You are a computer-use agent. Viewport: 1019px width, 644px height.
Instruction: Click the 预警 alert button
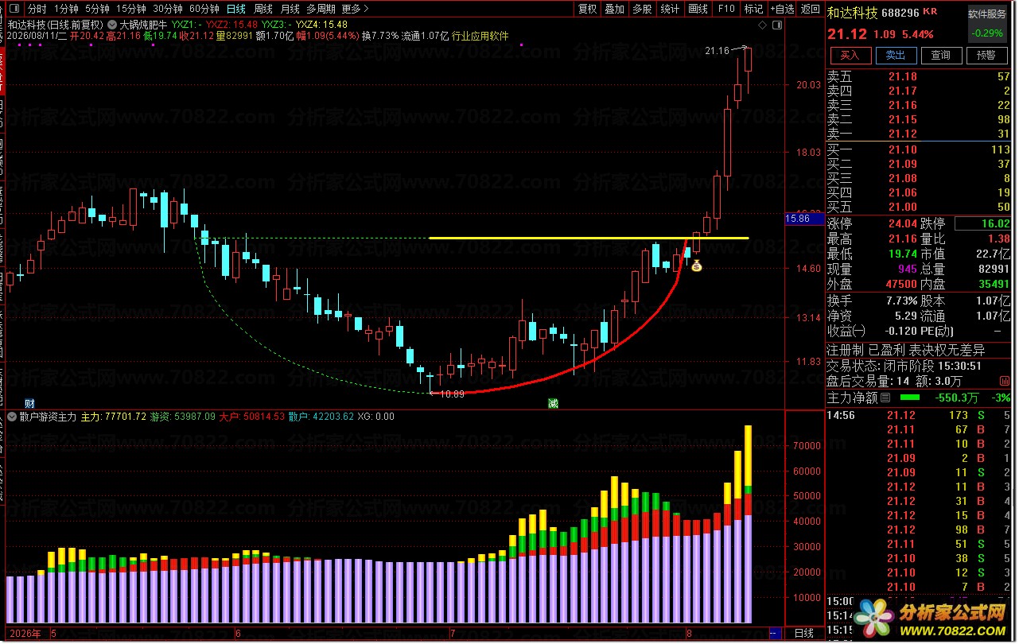tap(986, 55)
